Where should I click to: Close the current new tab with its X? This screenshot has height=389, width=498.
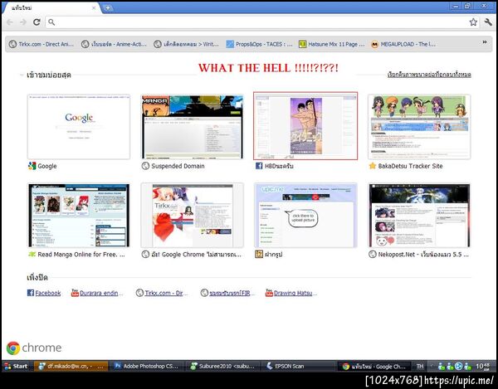tap(94, 8)
